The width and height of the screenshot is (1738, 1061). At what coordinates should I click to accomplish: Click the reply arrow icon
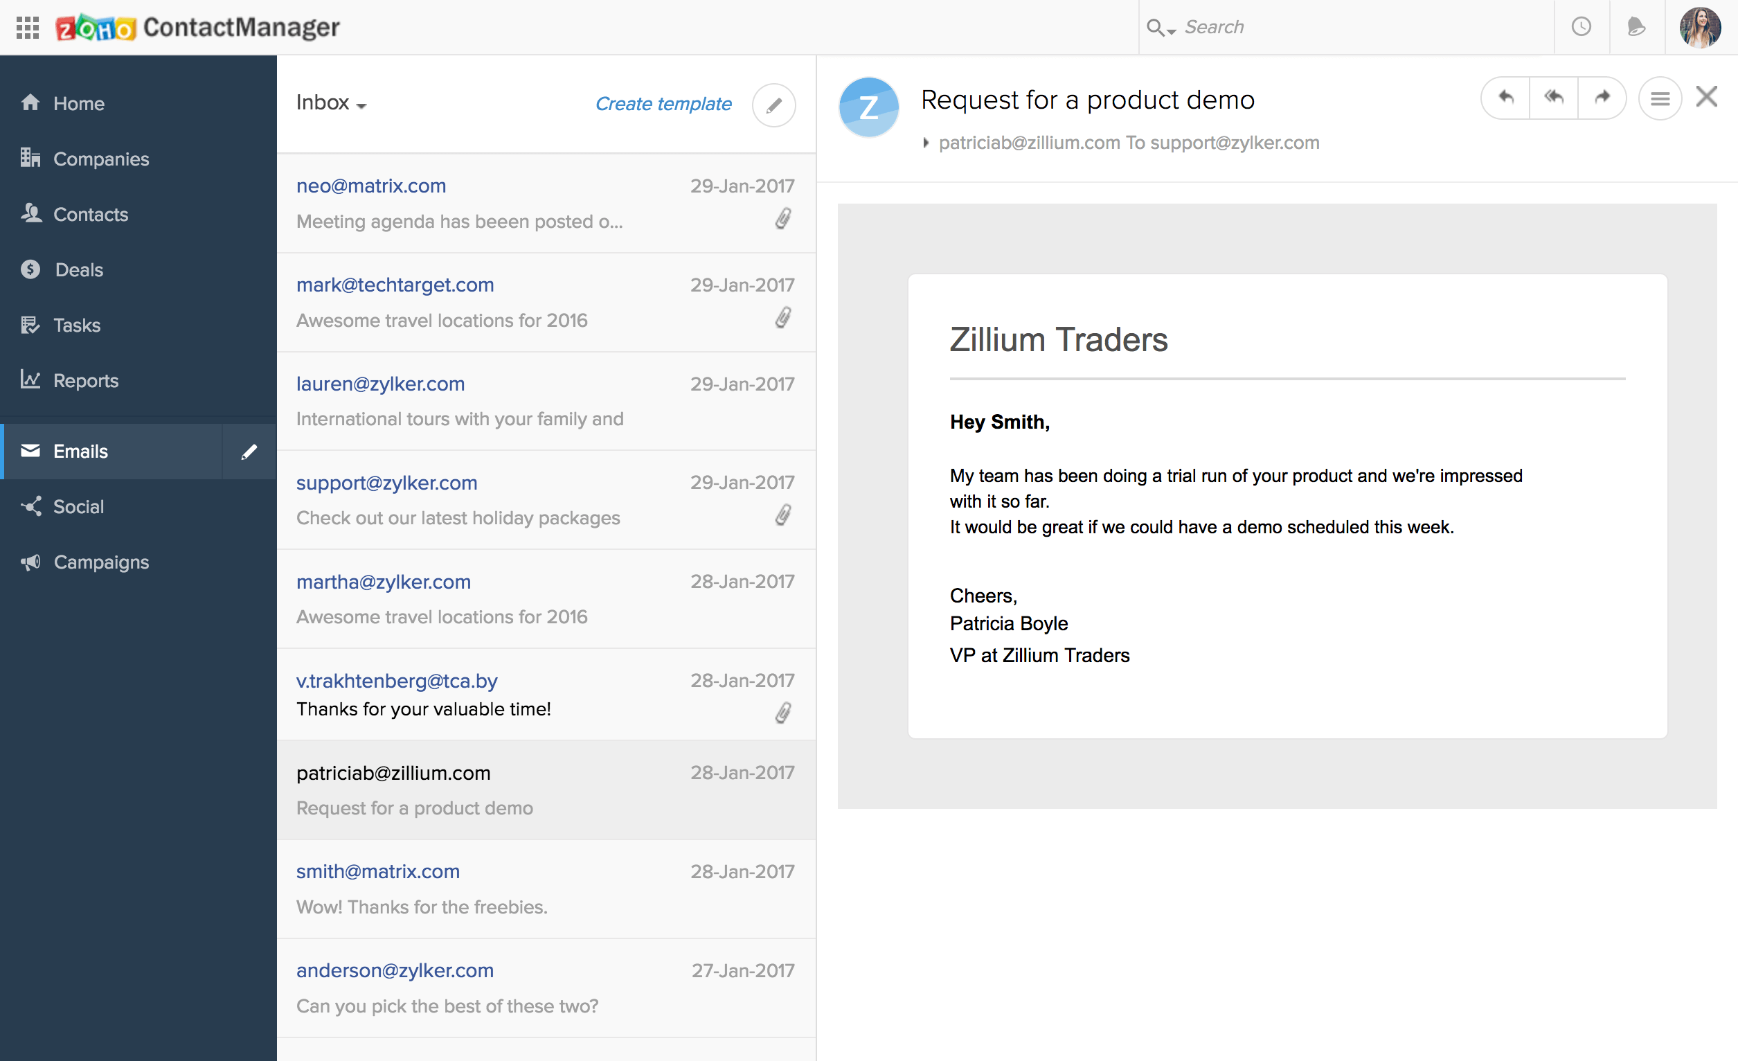coord(1506,98)
